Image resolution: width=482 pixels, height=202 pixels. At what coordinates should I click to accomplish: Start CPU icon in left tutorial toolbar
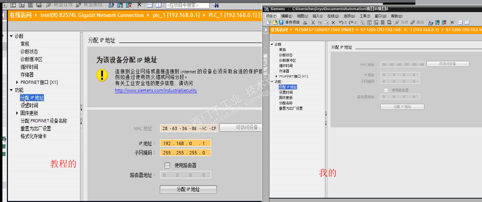(120, 5)
